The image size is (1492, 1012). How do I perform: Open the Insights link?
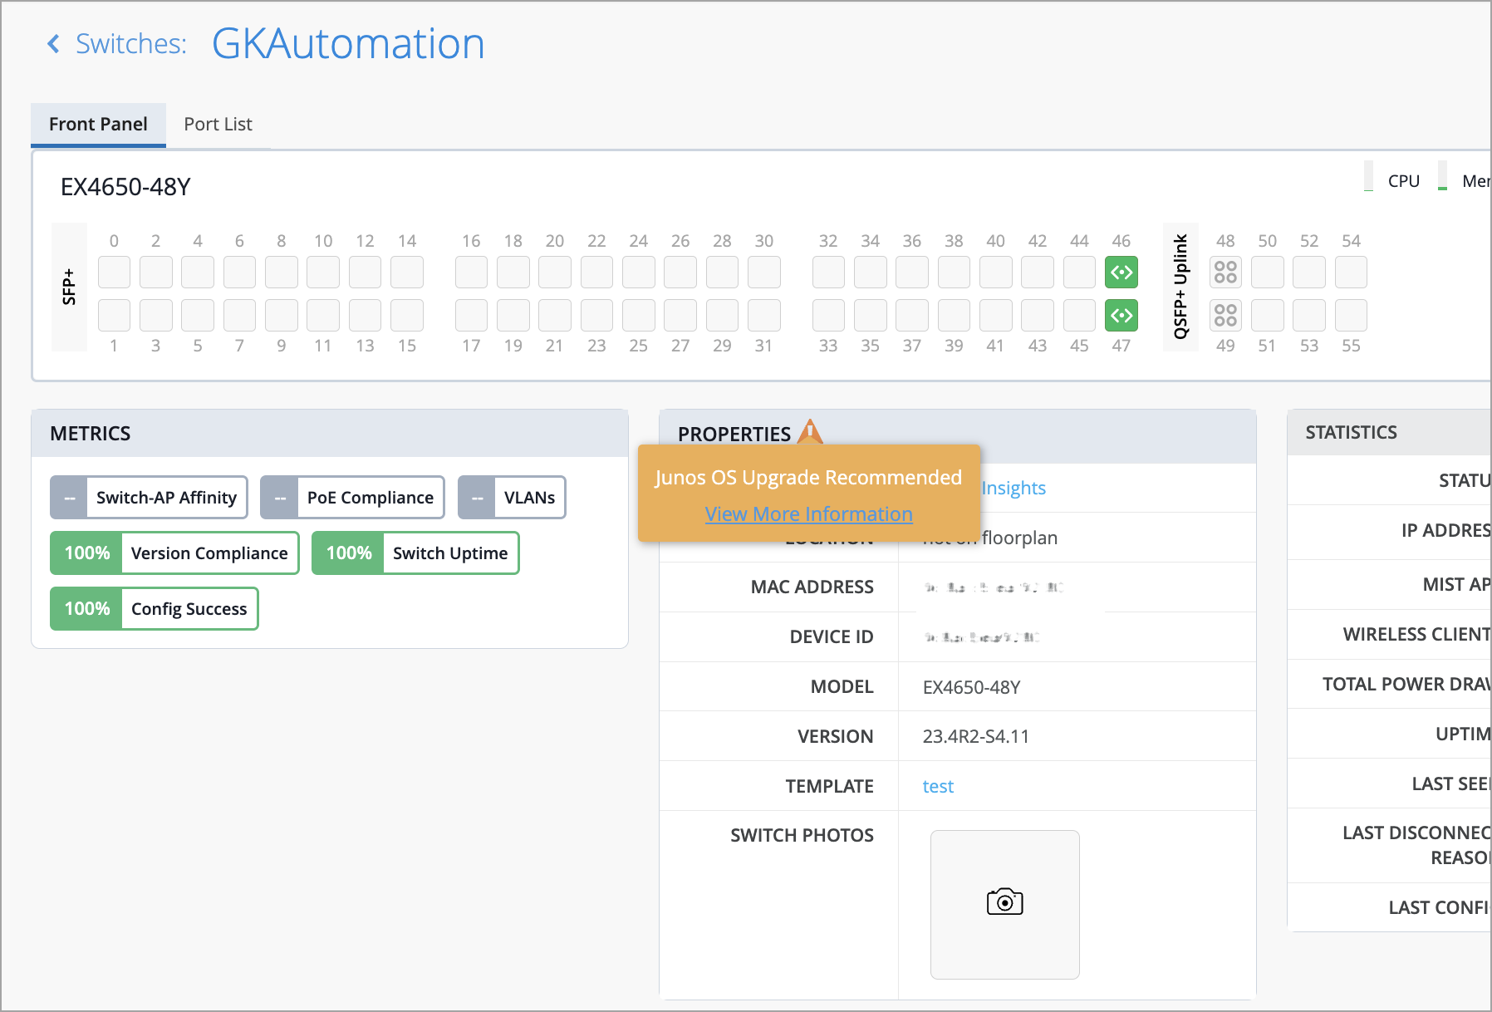[1013, 489]
